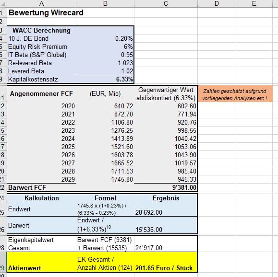Select the 920.76 discounted value
The width and height of the screenshot is (278, 277).
[166, 123]
